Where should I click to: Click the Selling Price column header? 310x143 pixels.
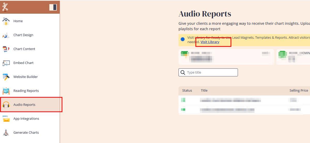point(299,91)
